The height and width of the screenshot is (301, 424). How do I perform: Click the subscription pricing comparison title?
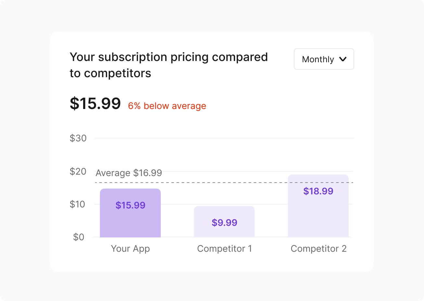(168, 65)
